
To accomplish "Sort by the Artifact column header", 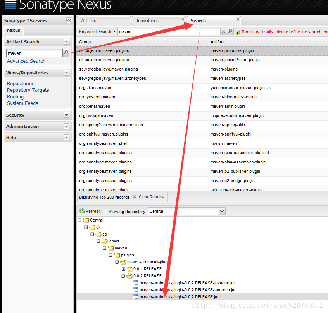I will pos(268,42).
